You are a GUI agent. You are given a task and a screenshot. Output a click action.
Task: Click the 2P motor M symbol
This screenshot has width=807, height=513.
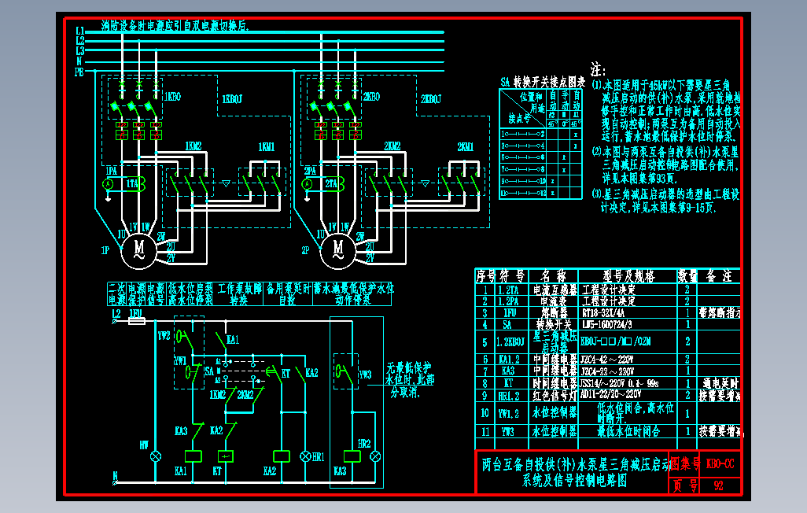click(337, 251)
